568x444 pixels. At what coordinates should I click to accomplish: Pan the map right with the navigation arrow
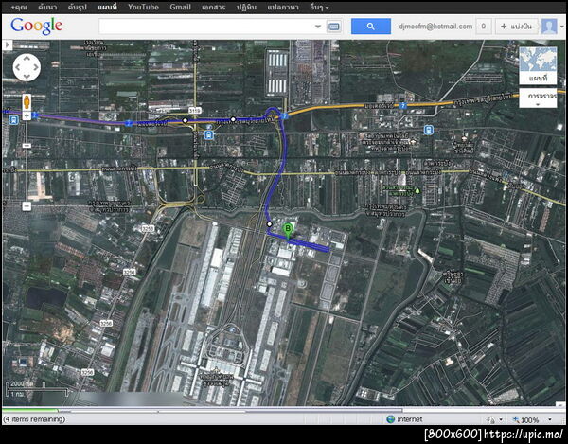[x=36, y=67]
